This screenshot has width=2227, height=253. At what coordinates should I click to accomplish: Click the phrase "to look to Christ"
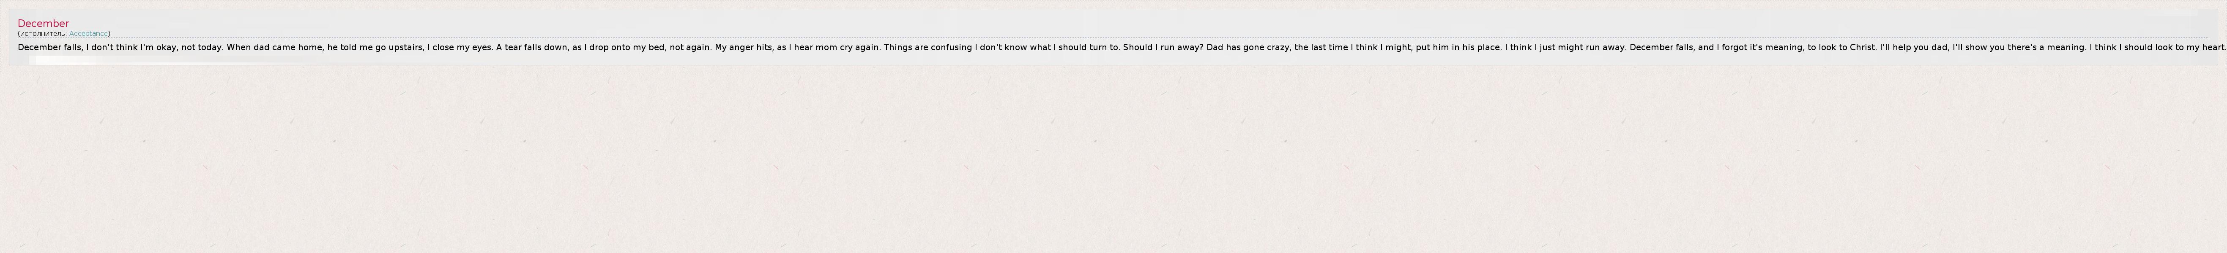(1841, 48)
